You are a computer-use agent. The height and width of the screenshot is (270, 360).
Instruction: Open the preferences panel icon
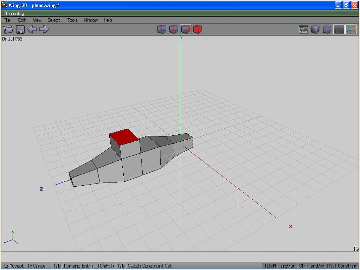coord(303,30)
